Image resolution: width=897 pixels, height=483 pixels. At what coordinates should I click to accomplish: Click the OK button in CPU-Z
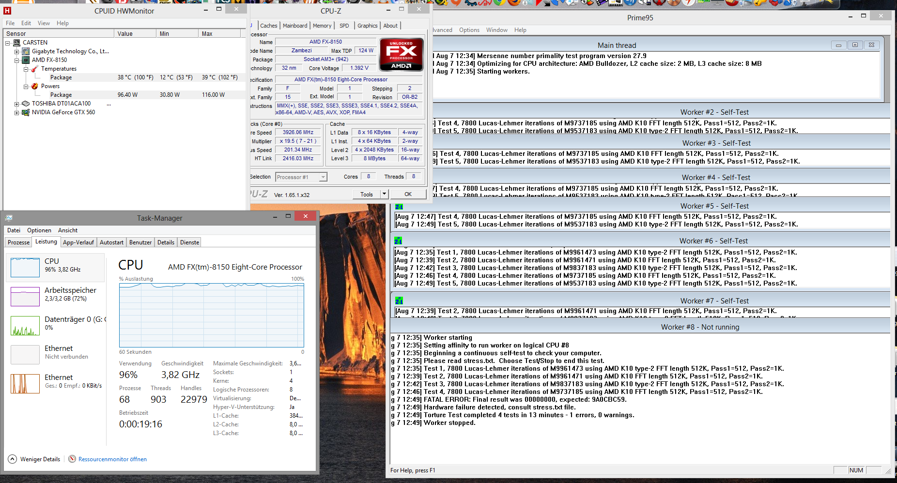tap(408, 194)
